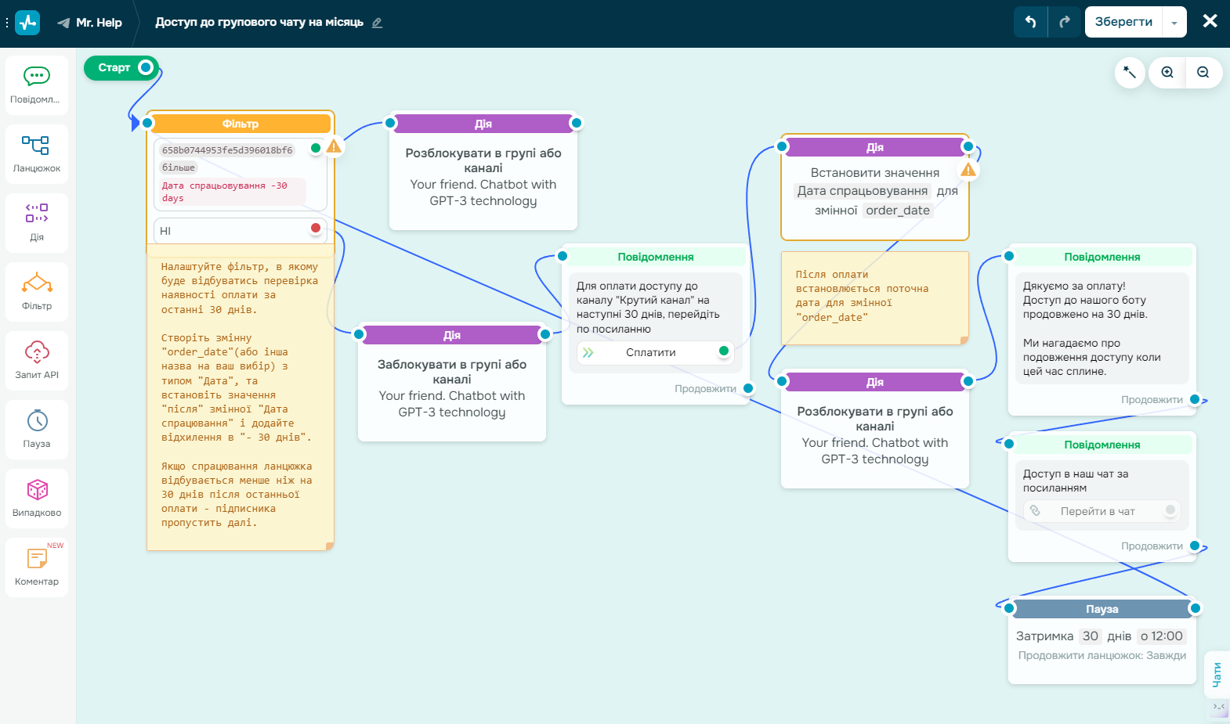Click the Зберегти save button

1123,22
